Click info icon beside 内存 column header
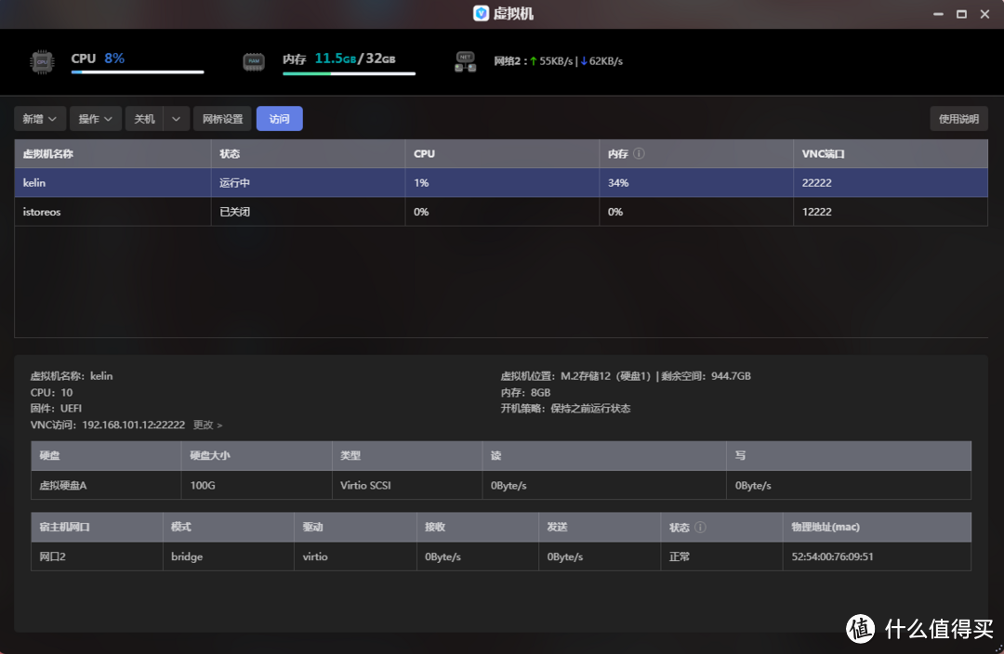This screenshot has width=1004, height=654. click(x=640, y=154)
